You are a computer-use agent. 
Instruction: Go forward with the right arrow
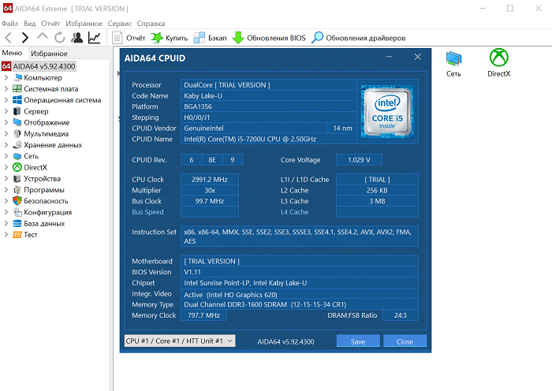[25, 37]
